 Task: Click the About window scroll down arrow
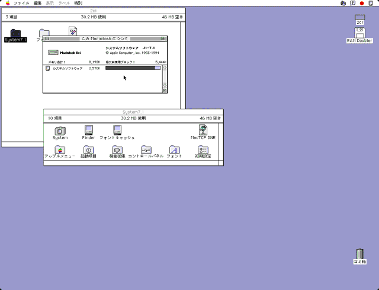(x=165, y=85)
